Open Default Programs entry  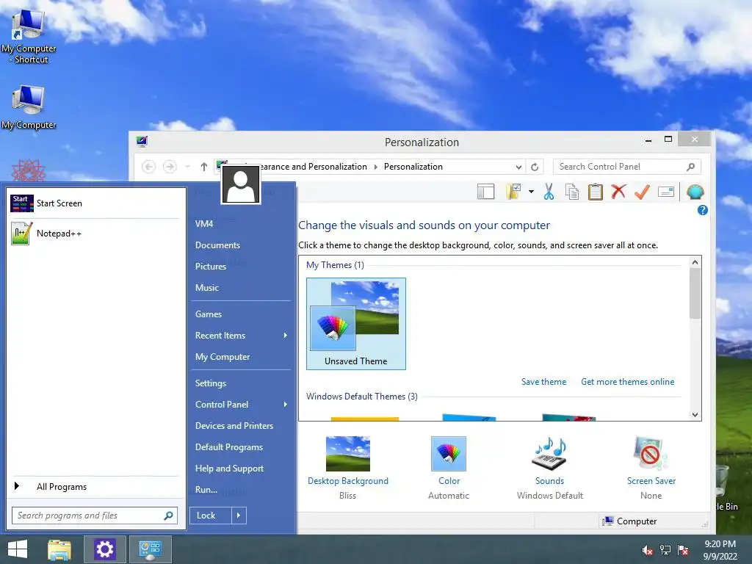click(229, 447)
